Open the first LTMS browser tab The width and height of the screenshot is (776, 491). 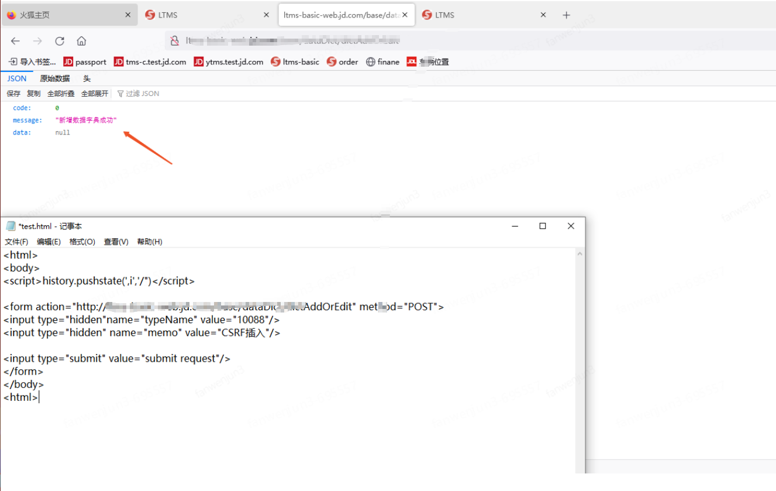tap(208, 15)
